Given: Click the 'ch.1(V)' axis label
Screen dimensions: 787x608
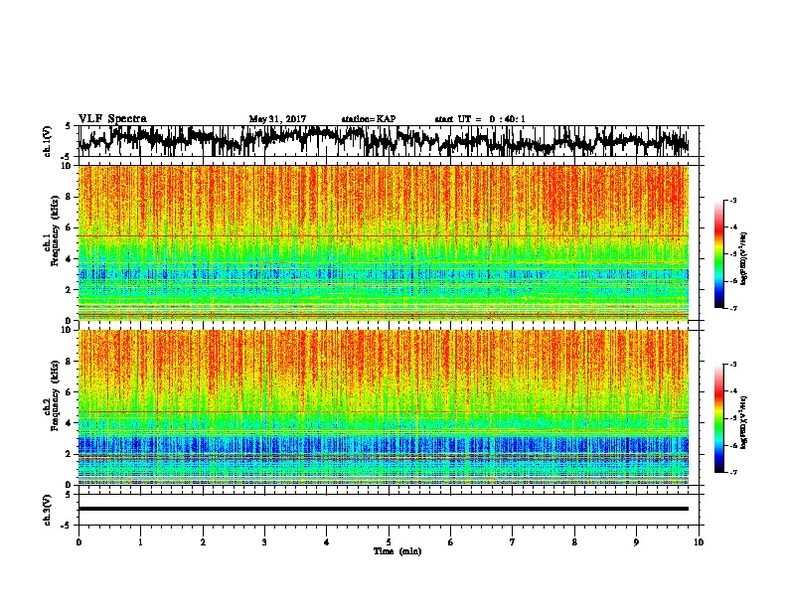Looking at the screenshot, I should pyautogui.click(x=48, y=140).
